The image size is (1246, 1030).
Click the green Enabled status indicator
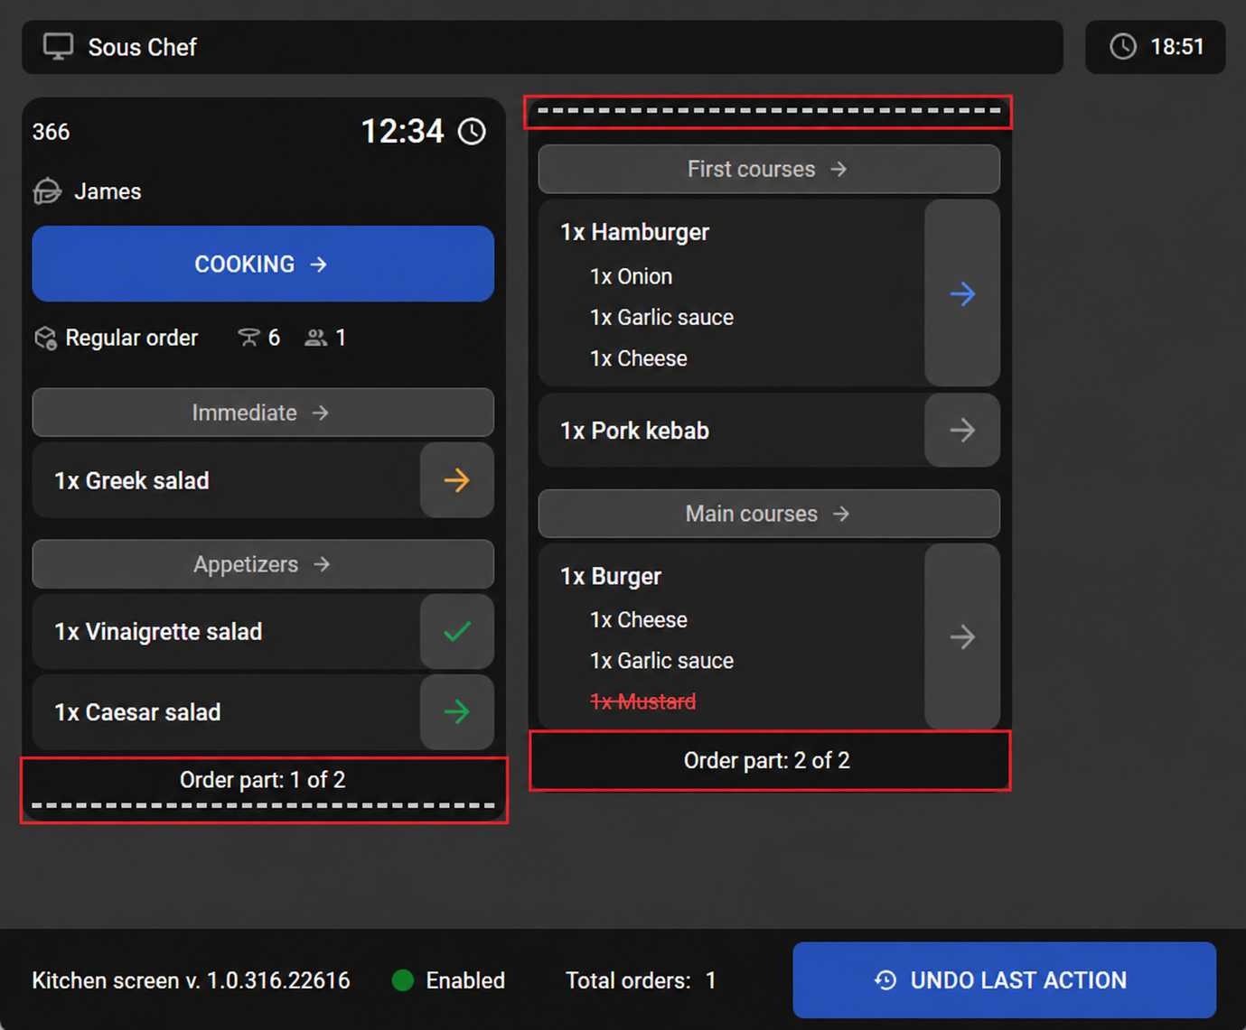[403, 980]
